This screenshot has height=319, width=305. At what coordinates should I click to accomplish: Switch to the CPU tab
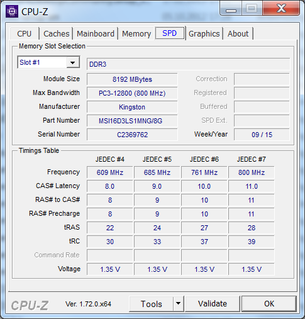point(25,33)
